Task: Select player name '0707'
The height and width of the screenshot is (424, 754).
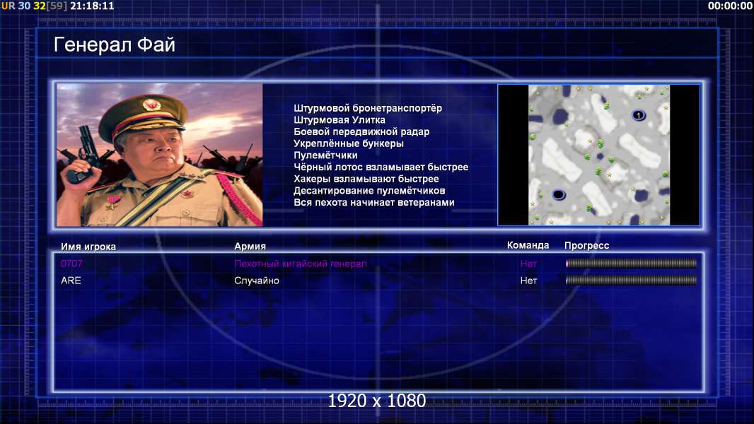Action: click(x=71, y=264)
